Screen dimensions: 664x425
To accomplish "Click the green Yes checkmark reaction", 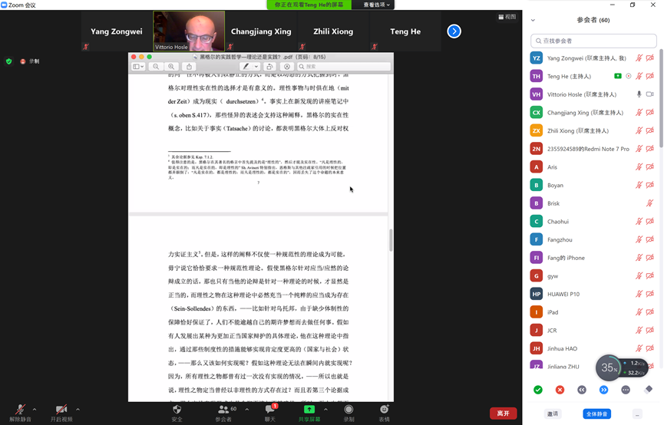I will point(538,390).
